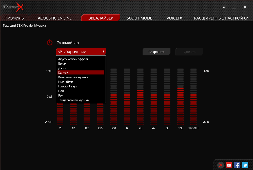Viewport: 253px width, 170px height.
Task: Open the Twitter social link
Action: coord(245,165)
